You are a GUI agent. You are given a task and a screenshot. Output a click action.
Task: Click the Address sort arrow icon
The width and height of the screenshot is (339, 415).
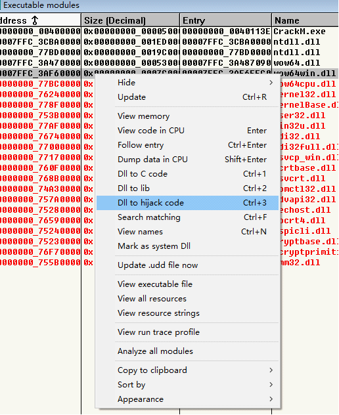pos(35,20)
